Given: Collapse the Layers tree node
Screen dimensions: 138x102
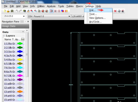Looking at the screenshot, I should [4, 36].
